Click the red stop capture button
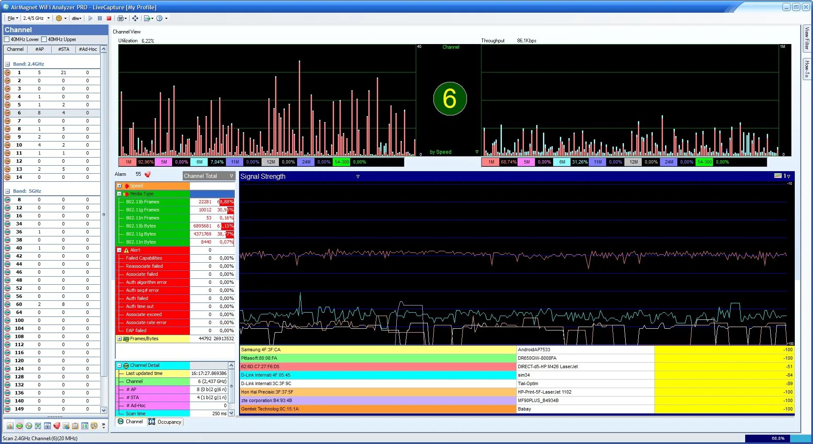 coord(109,18)
